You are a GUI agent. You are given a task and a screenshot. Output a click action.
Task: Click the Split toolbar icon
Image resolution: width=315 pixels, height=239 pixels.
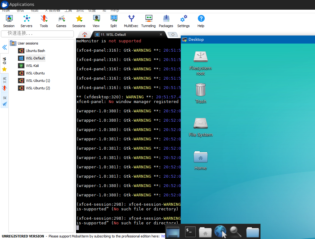114,21
